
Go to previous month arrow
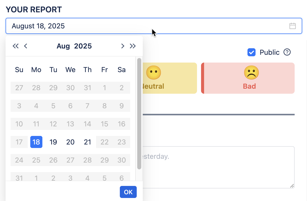coord(25,46)
